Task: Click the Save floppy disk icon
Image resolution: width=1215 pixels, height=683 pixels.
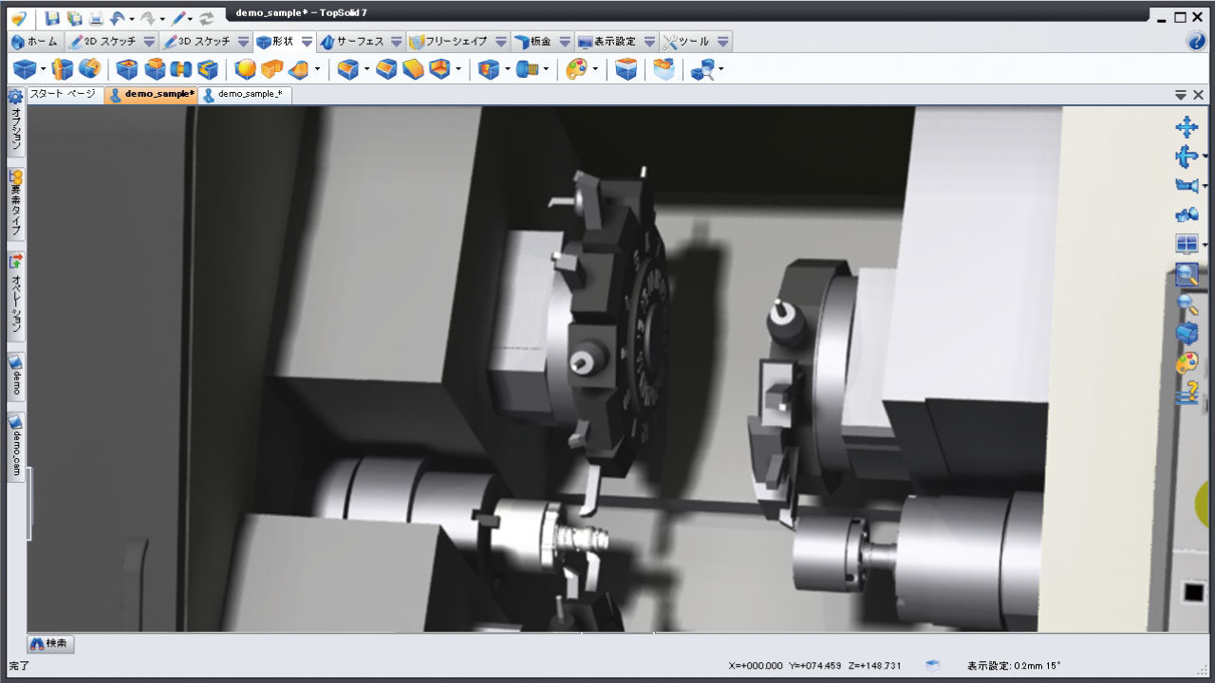Action: pyautogui.click(x=52, y=18)
